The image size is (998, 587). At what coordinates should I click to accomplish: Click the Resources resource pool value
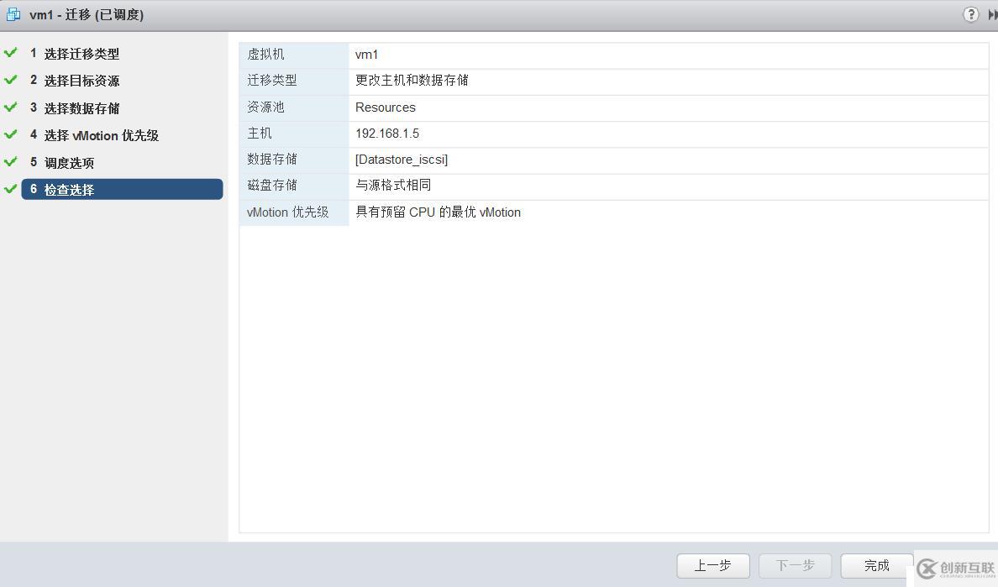tap(386, 107)
